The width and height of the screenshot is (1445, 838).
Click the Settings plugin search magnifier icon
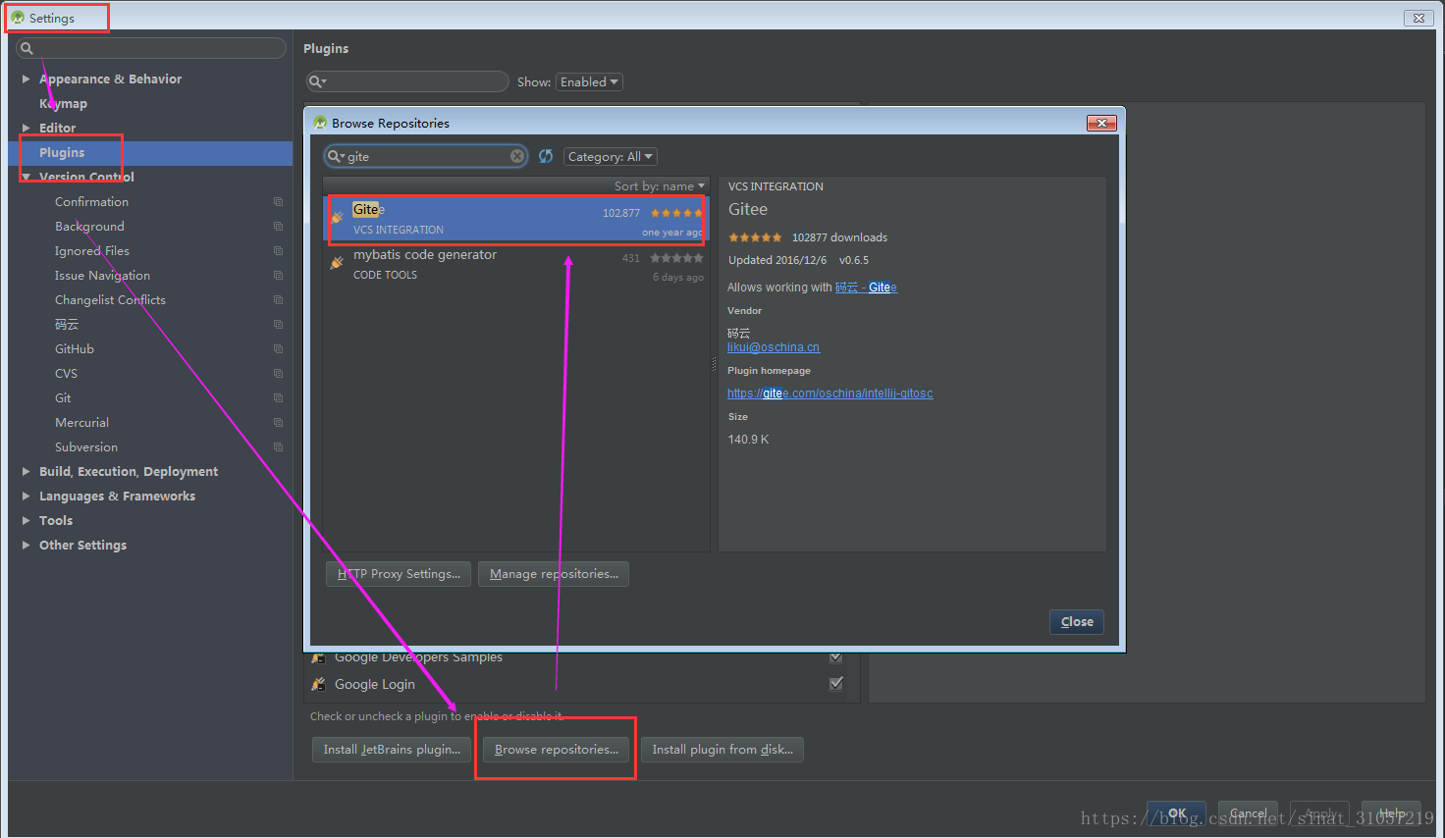pyautogui.click(x=316, y=81)
